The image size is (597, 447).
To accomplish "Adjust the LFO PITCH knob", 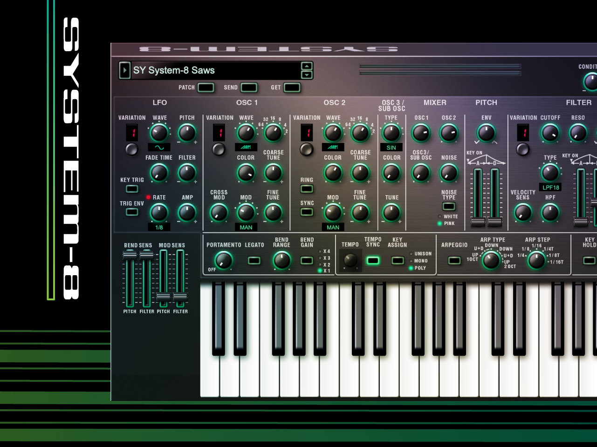I will pos(187,133).
